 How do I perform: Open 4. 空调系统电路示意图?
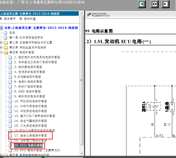(x=30, y=72)
